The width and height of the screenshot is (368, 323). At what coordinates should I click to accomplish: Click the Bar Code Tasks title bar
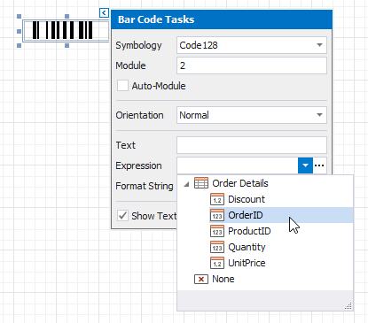pyautogui.click(x=222, y=19)
